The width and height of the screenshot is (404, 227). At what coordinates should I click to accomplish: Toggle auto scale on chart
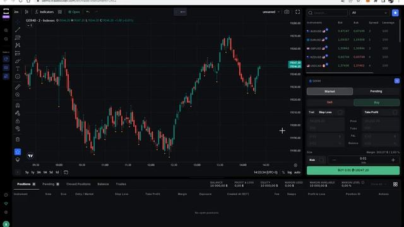[297, 172]
